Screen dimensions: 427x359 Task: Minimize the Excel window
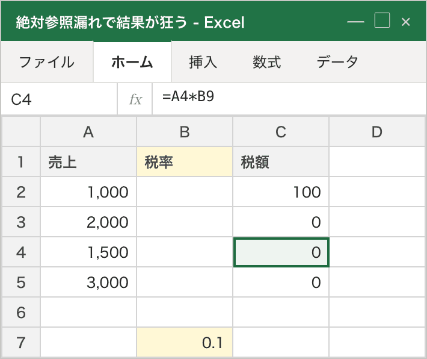click(355, 22)
